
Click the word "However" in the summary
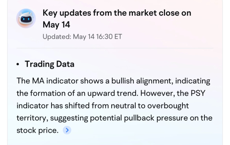[158, 93]
